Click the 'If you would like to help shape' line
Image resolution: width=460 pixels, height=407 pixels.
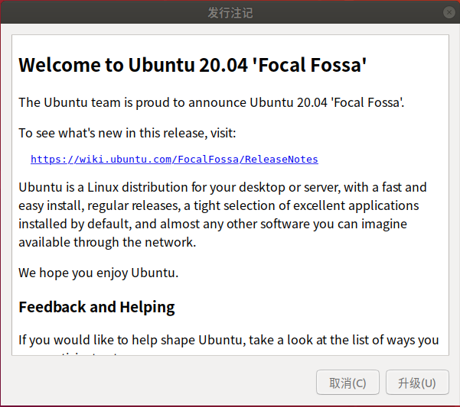(229, 341)
